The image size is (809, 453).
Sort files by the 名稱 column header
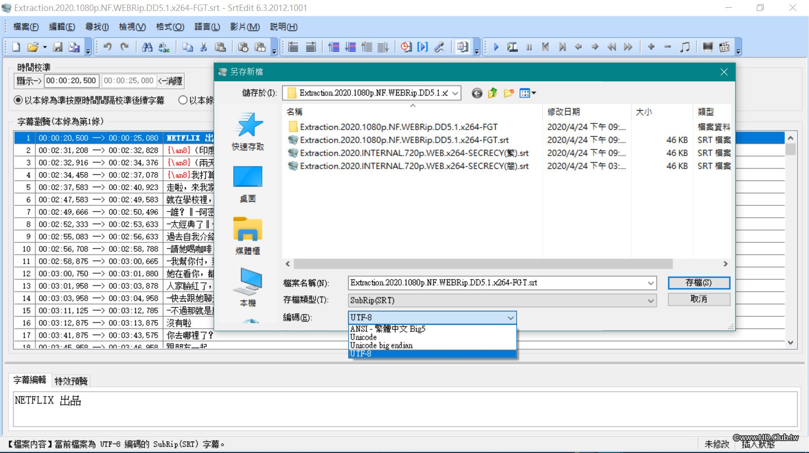click(x=413, y=112)
